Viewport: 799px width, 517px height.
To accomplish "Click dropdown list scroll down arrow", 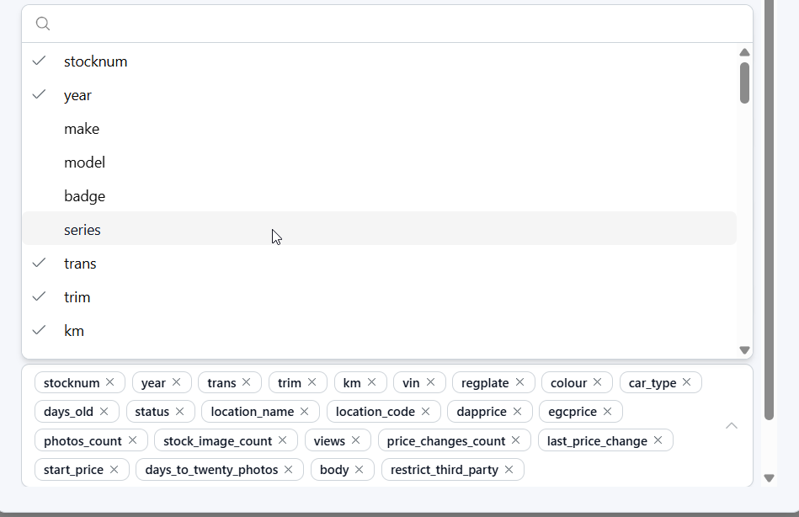I will (744, 349).
